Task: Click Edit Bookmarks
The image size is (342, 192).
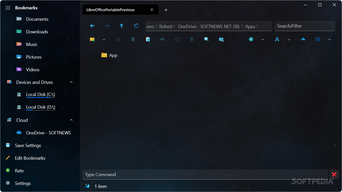Action: point(30,158)
